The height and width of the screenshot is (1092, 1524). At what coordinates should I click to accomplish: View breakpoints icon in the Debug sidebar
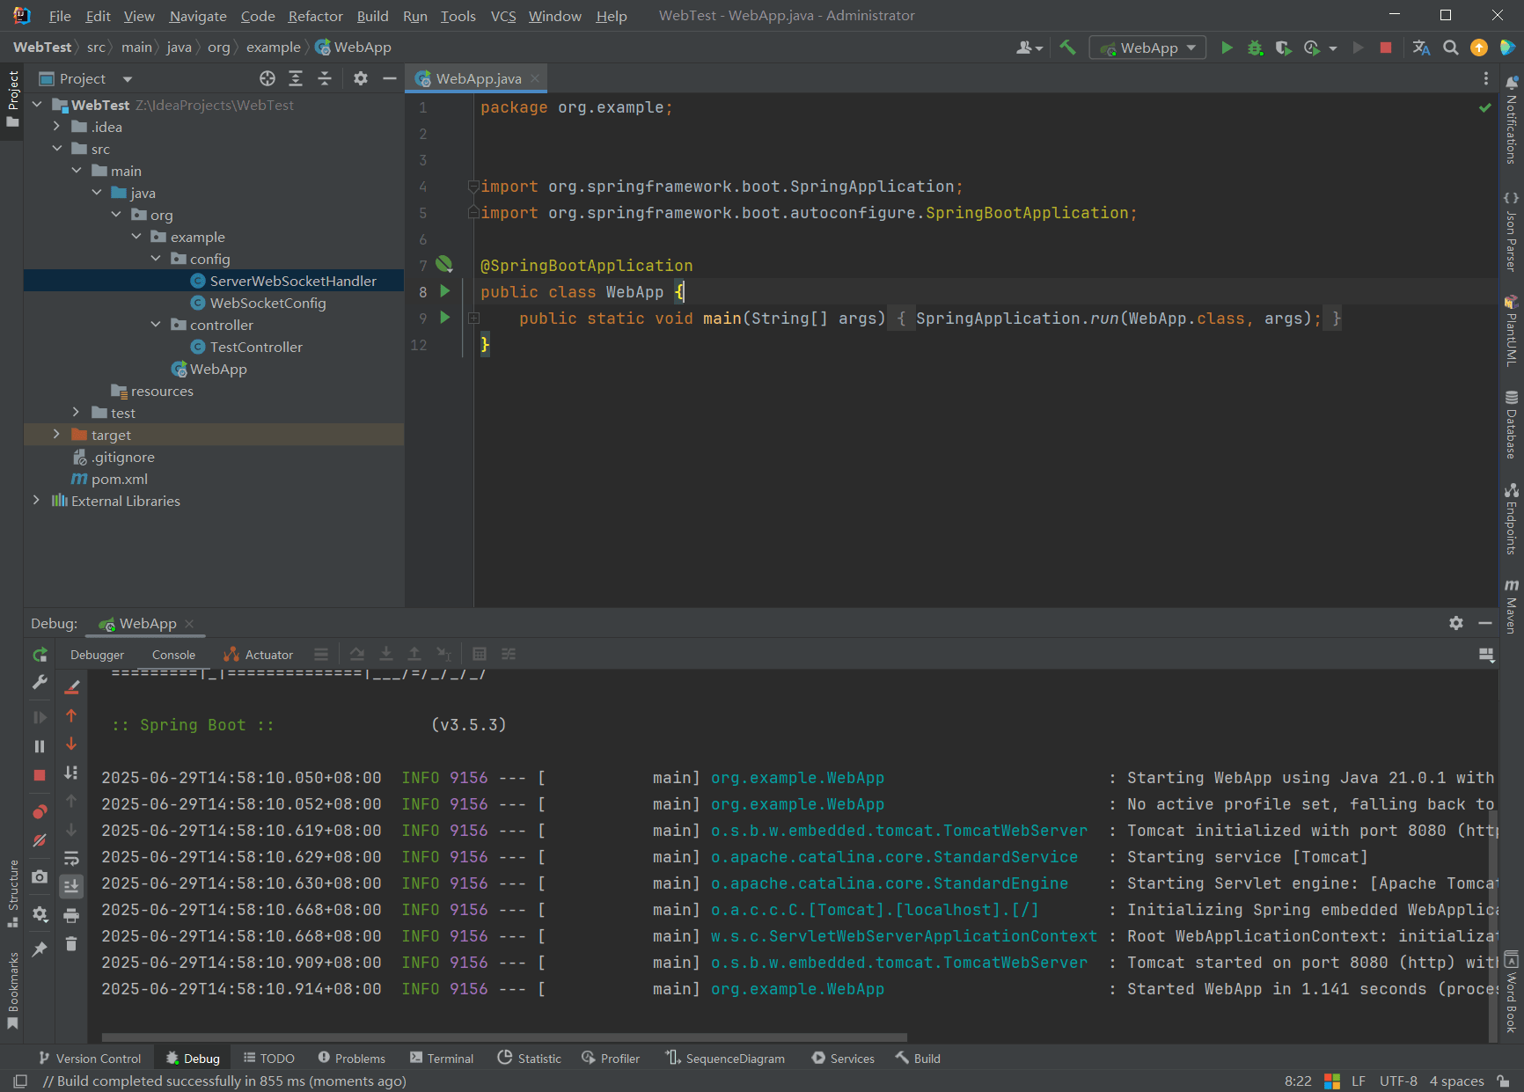[x=40, y=811]
